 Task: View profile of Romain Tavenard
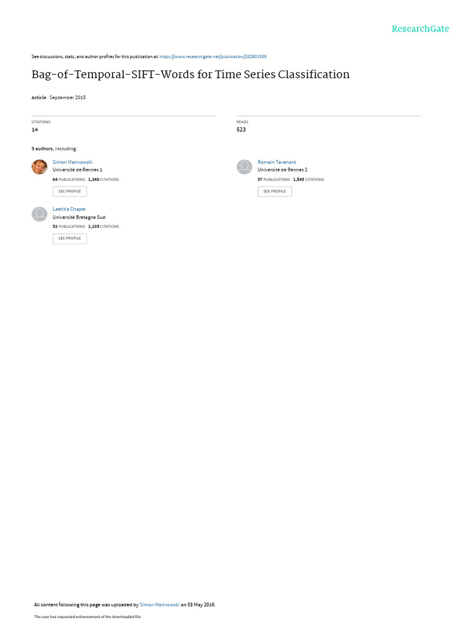[x=275, y=192]
